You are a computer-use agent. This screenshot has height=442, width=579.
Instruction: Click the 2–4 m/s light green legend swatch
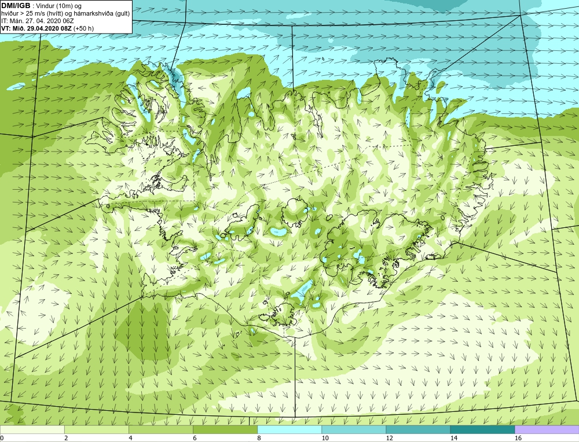point(96,429)
